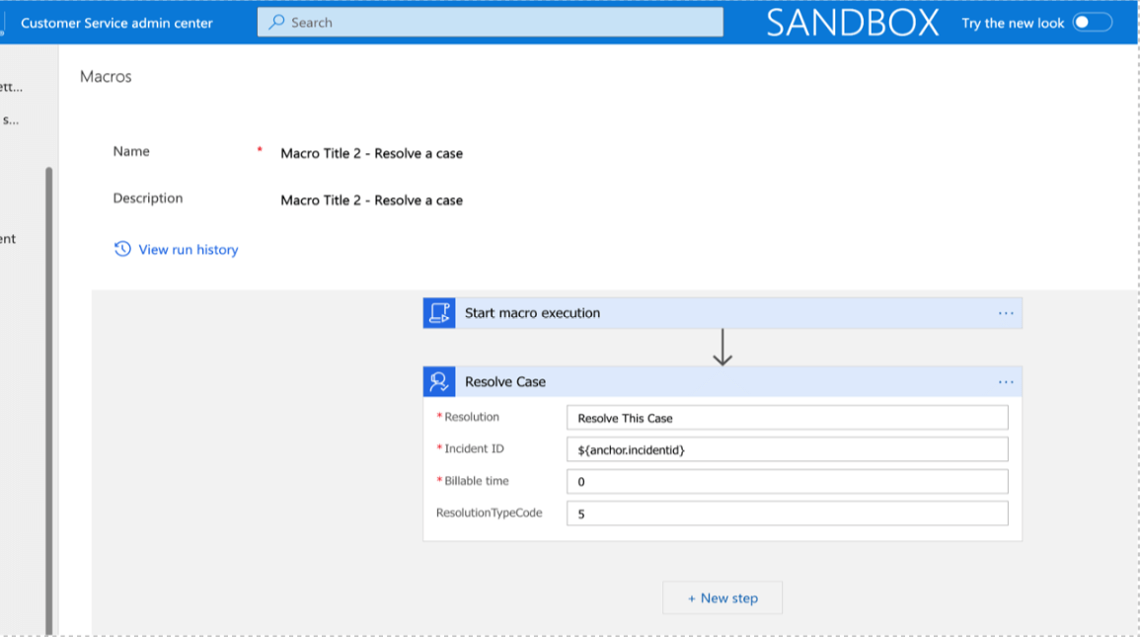The height and width of the screenshot is (637, 1140).
Task: Click the left sidebar scrollbar
Action: [x=48, y=400]
